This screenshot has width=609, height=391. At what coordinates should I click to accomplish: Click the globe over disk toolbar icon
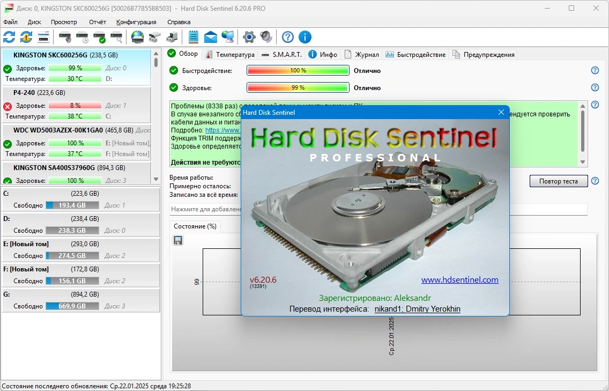tap(137, 38)
